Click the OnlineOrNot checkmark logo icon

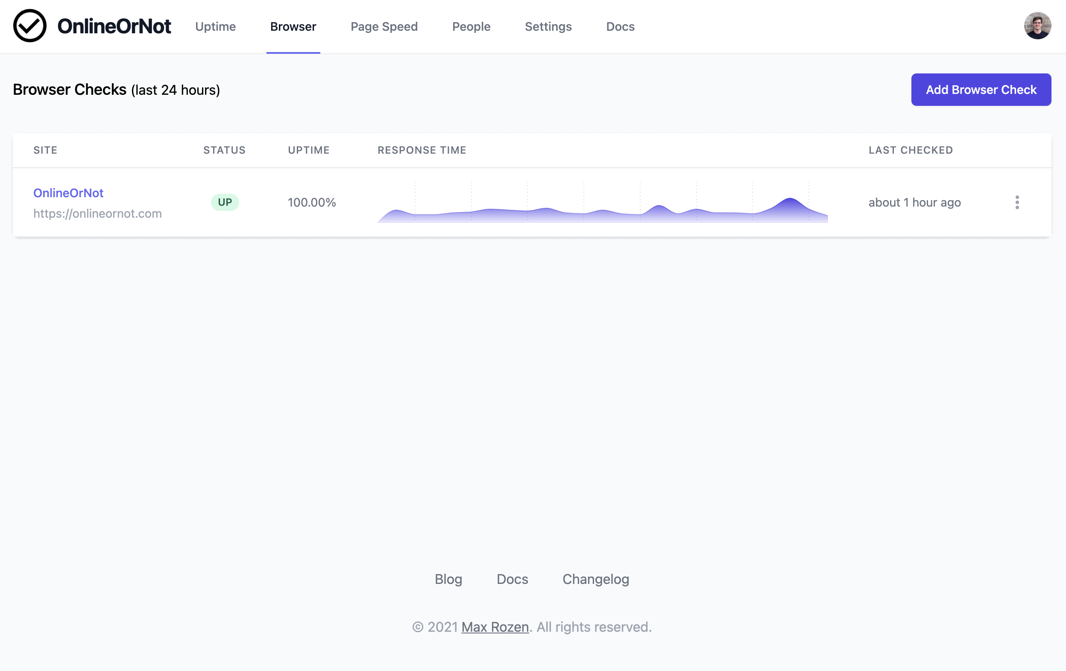pos(29,26)
